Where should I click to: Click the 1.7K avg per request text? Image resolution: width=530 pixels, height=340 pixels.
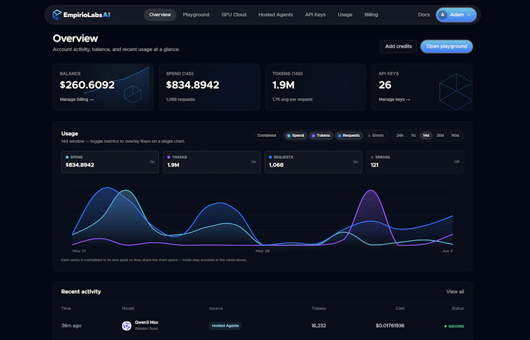292,99
